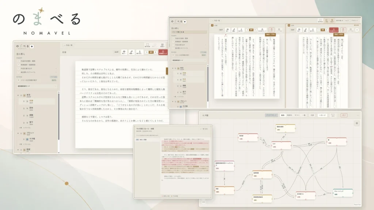
Task: Select large font size 大 in left editor window
Action: 155,52
